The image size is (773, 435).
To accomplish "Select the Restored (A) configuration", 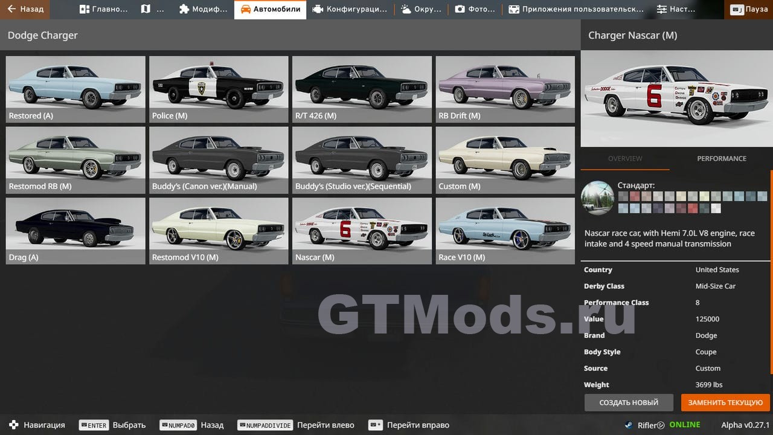I will [x=75, y=89].
